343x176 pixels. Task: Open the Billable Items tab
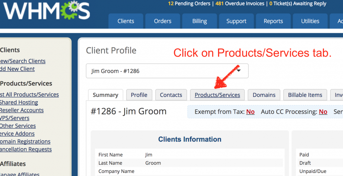click(x=305, y=95)
